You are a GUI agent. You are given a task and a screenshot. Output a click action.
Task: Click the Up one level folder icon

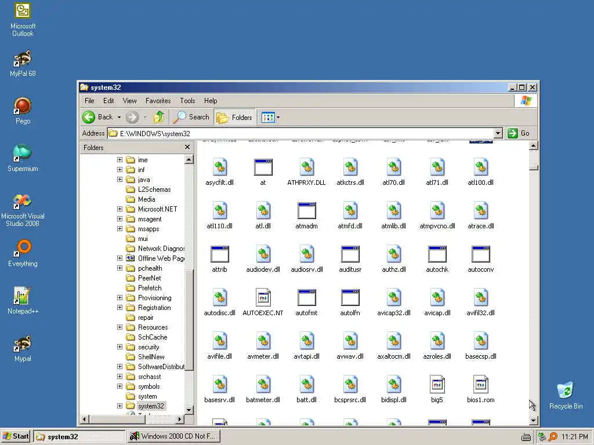tap(159, 117)
